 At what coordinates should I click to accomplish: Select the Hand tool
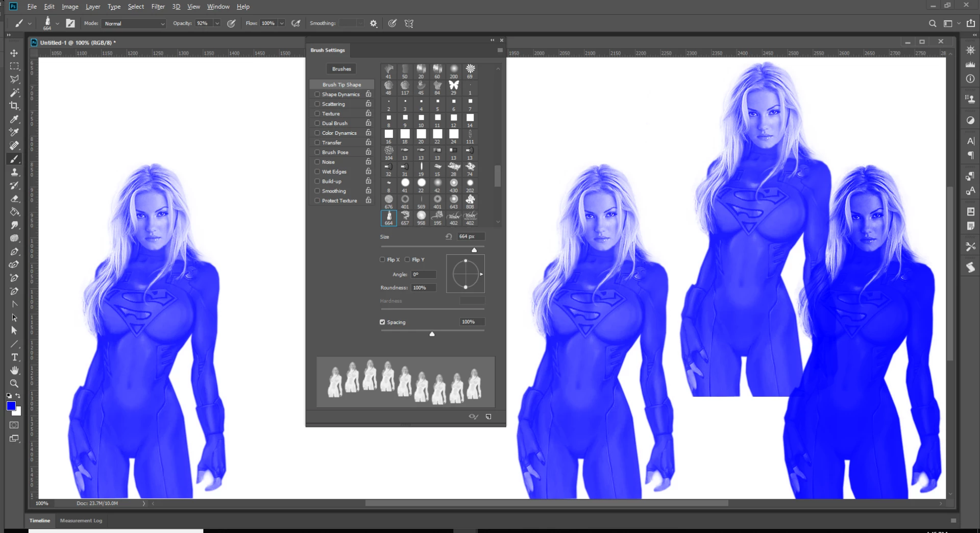click(x=14, y=370)
